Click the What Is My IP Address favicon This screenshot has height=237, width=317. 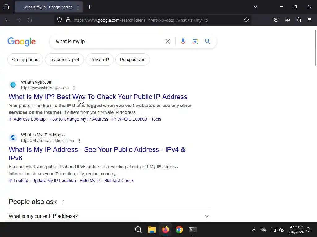tap(13, 138)
